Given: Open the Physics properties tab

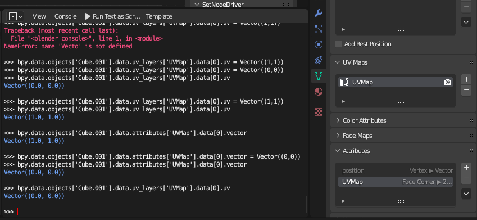Looking at the screenshot, I should click(x=318, y=44).
